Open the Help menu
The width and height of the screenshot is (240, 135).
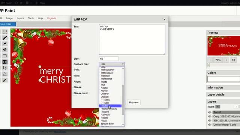coord(40,18)
